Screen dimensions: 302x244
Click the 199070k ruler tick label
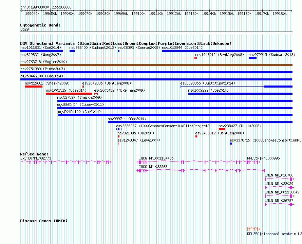tap(85, 14)
